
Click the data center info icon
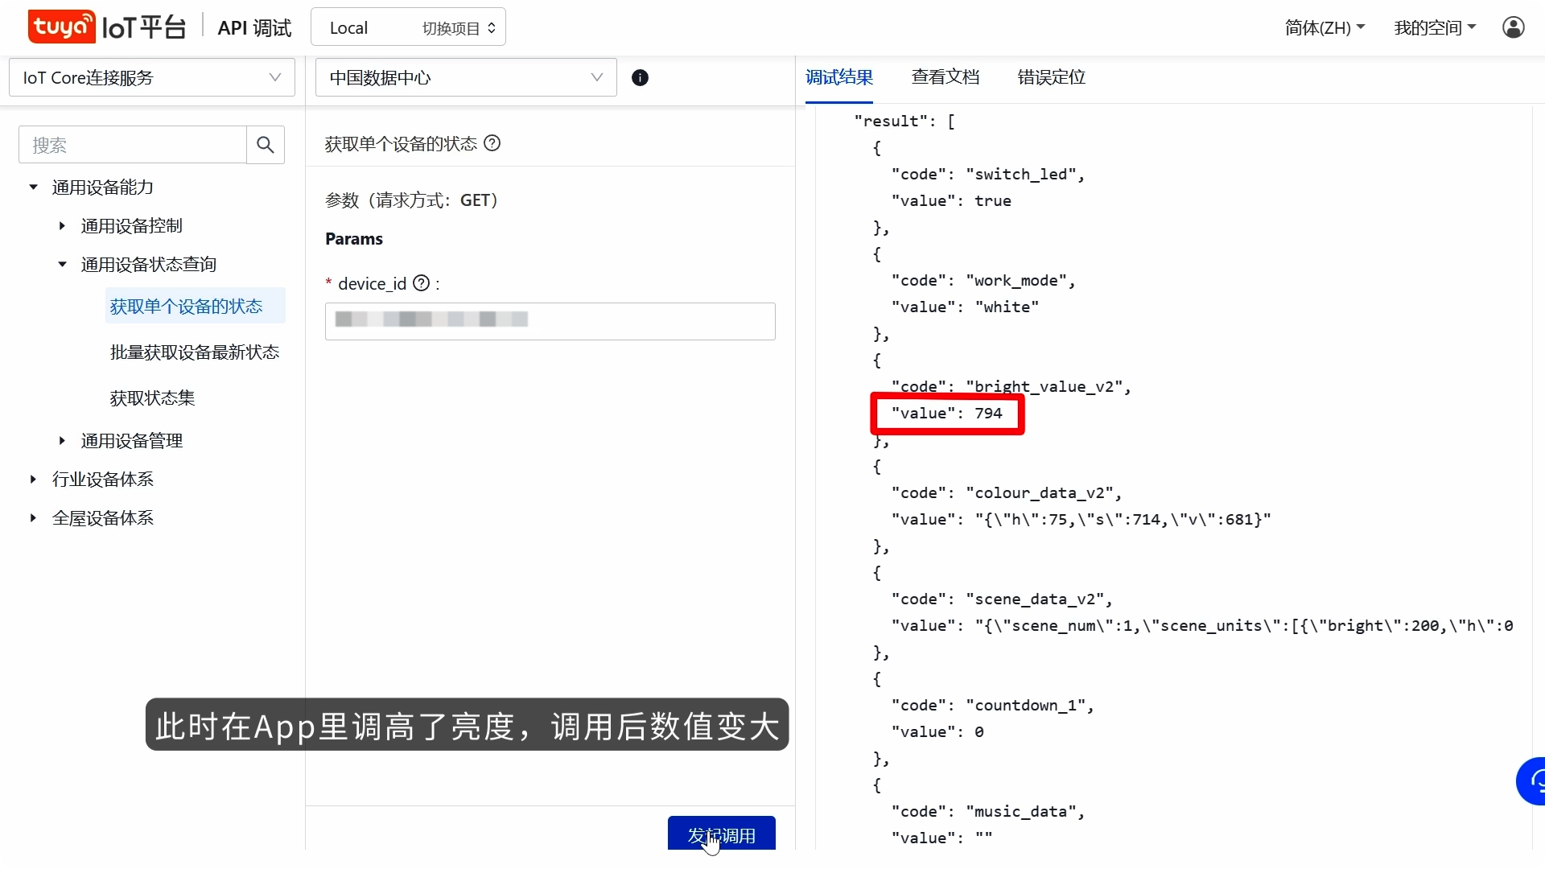640,78
